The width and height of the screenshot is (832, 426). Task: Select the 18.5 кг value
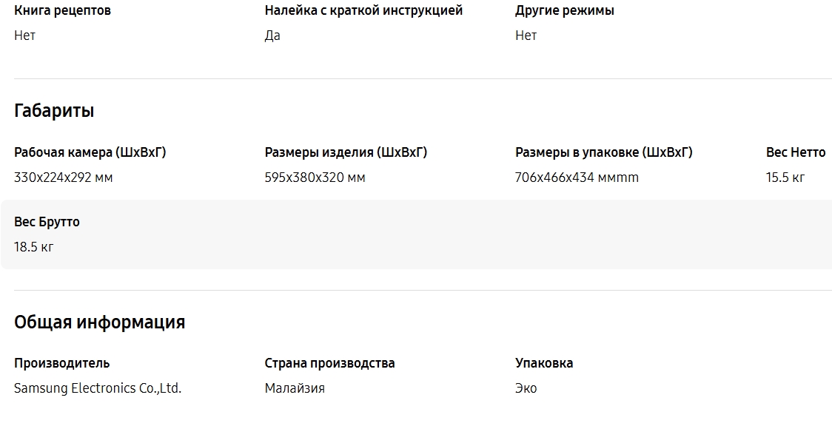click(34, 247)
